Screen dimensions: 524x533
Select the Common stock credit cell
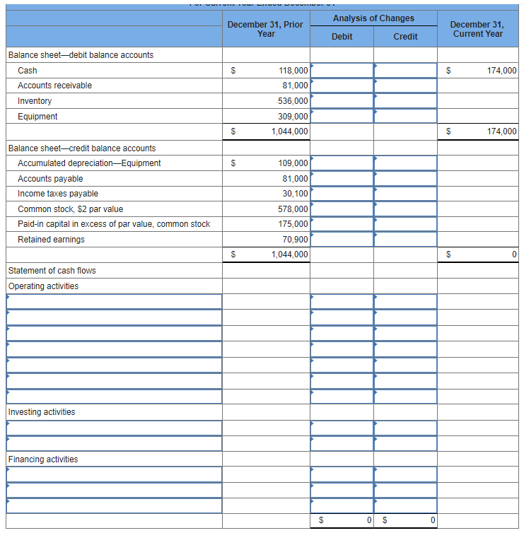405,209
